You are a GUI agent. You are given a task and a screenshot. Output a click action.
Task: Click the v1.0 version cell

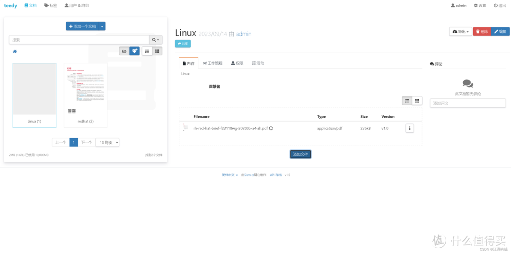click(385, 128)
